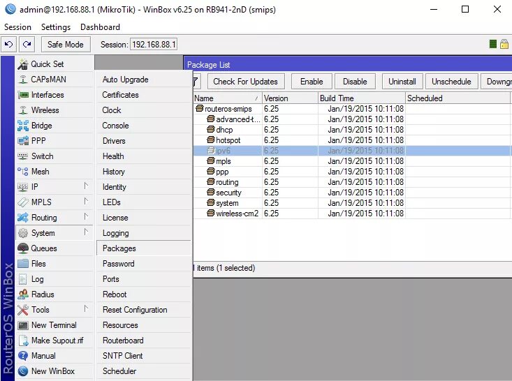
Task: Click the System gear icon
Action: point(23,233)
